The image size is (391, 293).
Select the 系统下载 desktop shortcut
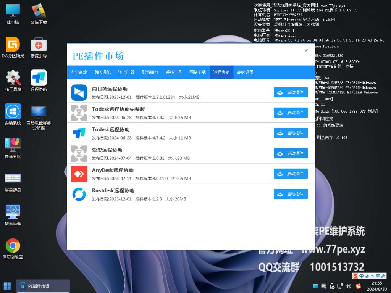39,14
